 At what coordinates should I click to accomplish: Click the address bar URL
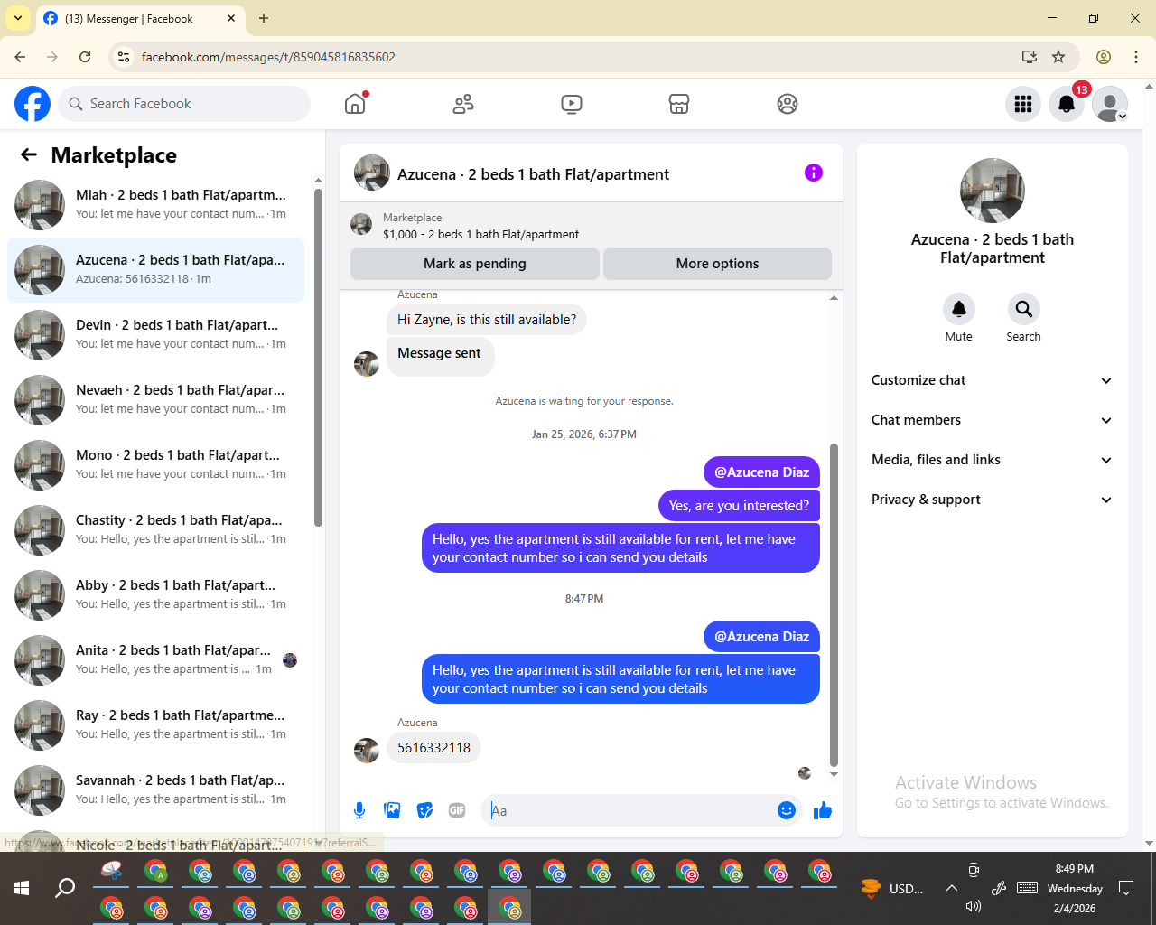point(268,57)
